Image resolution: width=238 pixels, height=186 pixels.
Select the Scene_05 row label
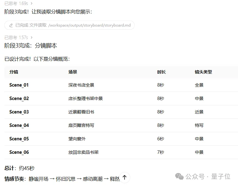coord(19,139)
